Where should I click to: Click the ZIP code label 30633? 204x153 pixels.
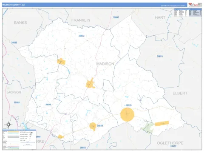tap(82, 36)
